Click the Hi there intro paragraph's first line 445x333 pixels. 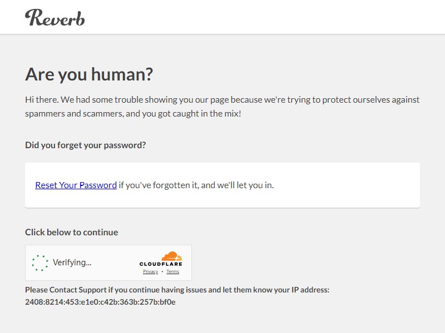coord(222,100)
